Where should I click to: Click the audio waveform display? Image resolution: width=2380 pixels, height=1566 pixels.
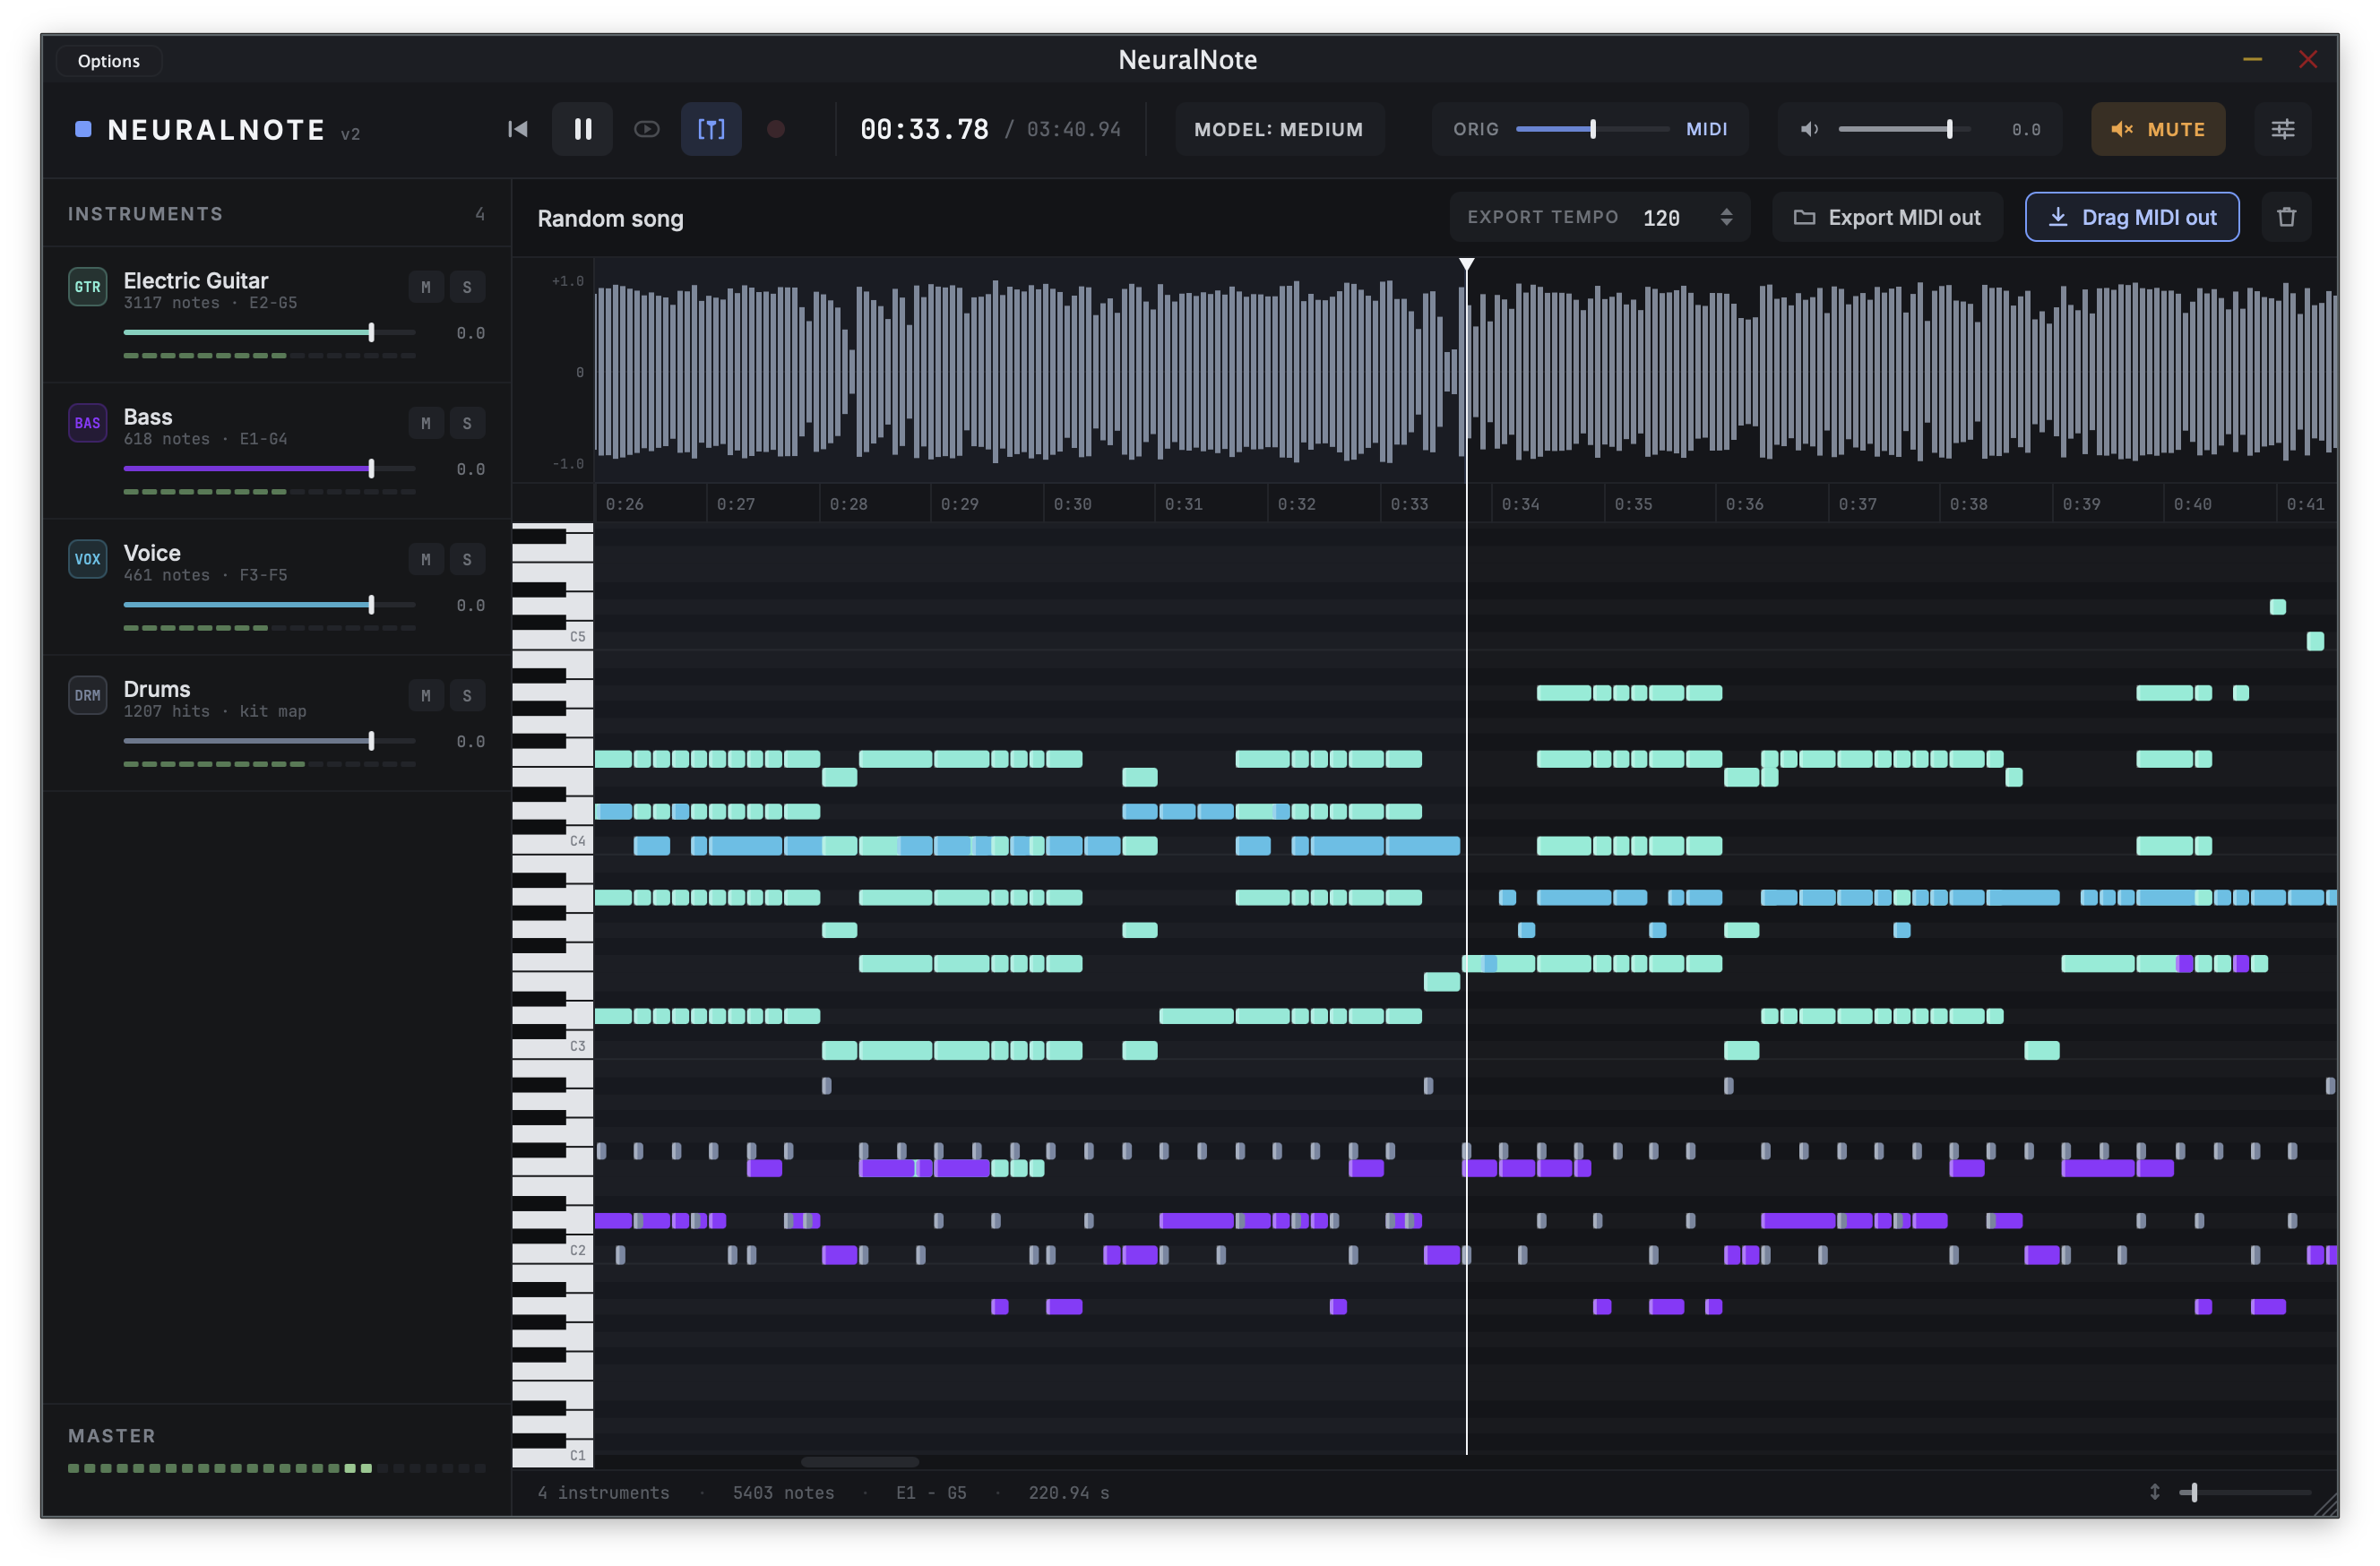(x=1466, y=372)
